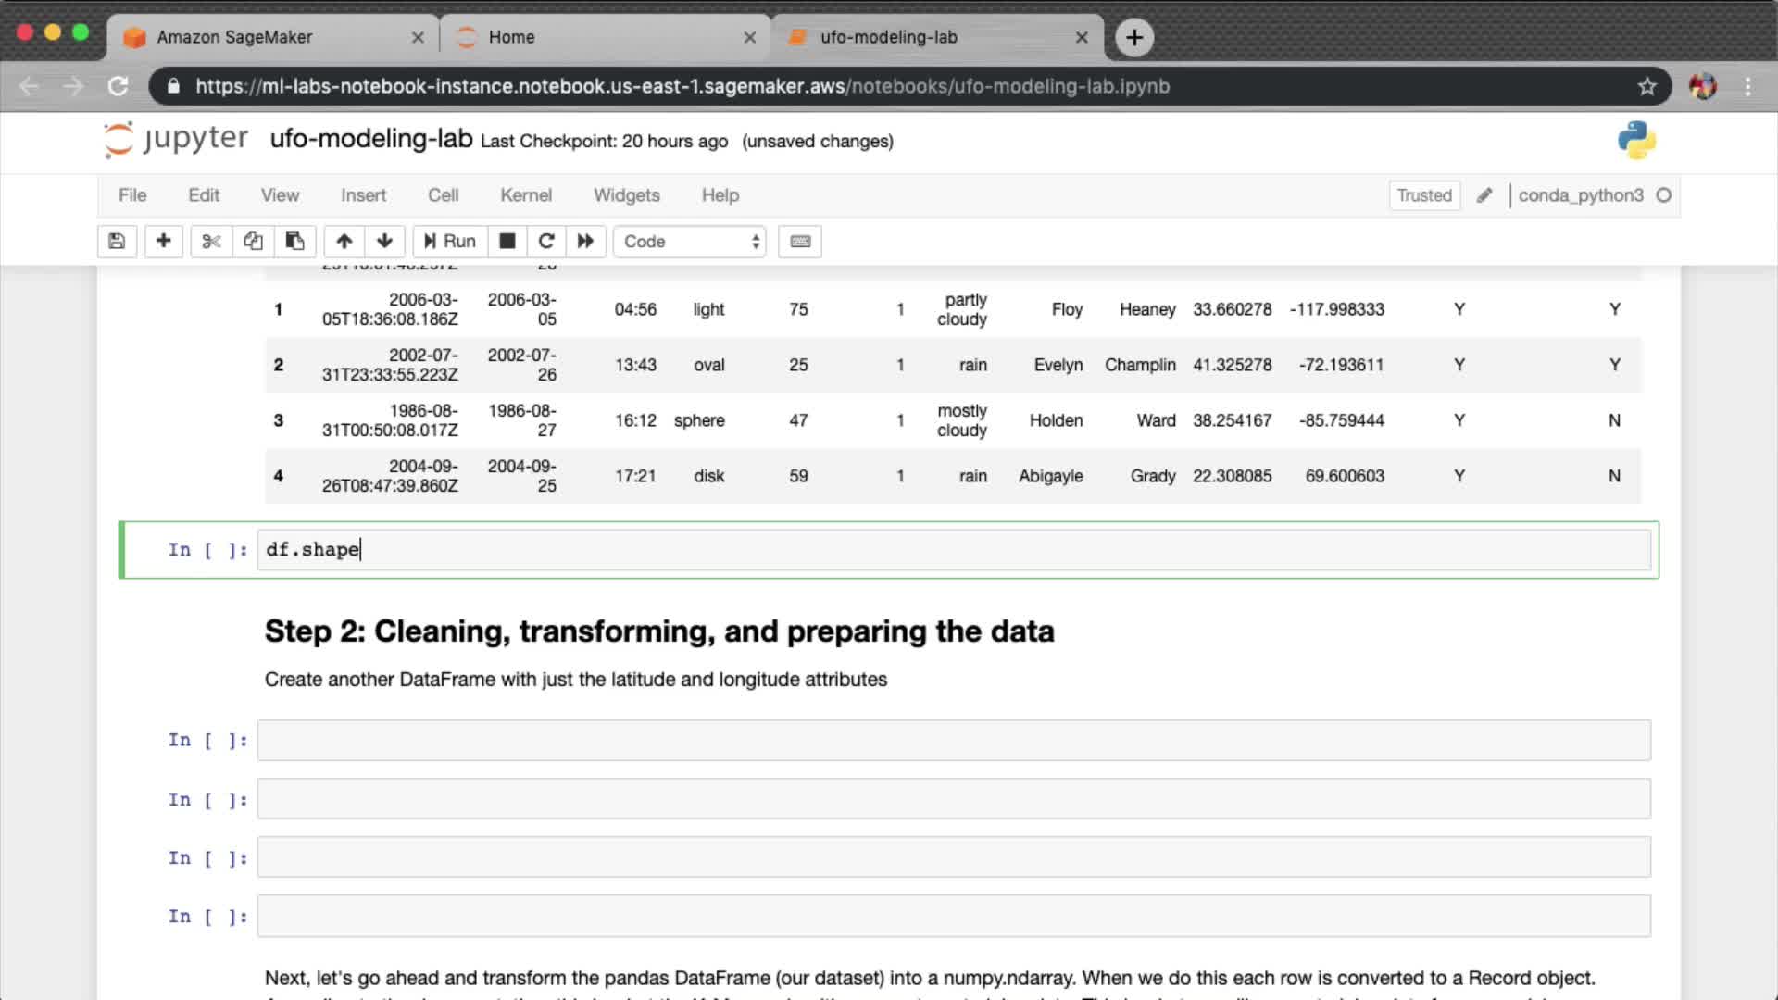Copy selected cells icon

click(x=253, y=242)
